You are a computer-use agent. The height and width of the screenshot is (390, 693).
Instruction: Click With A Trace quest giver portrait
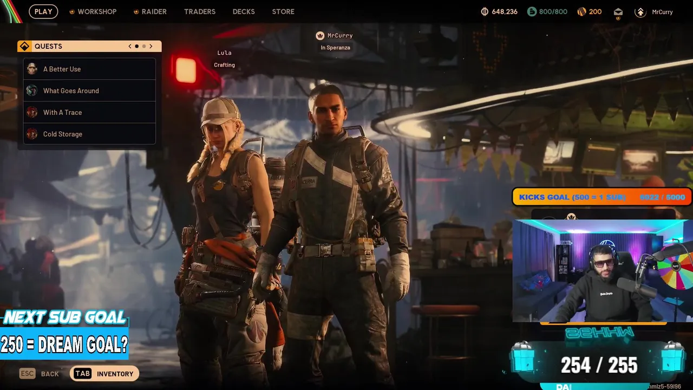point(32,112)
